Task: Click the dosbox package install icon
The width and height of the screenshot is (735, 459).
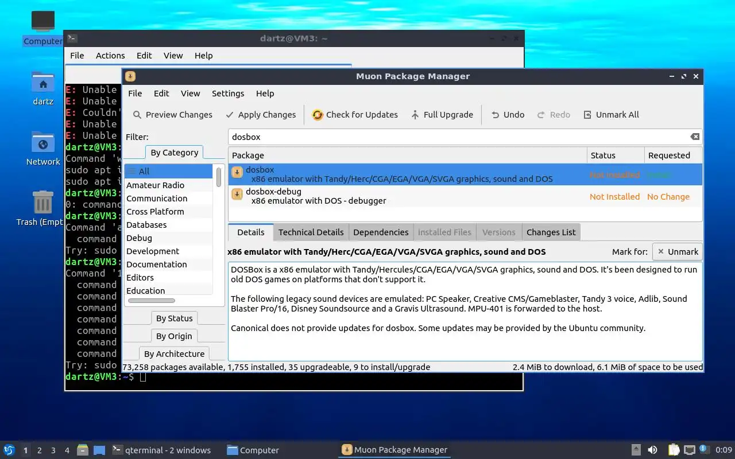Action: point(237,173)
